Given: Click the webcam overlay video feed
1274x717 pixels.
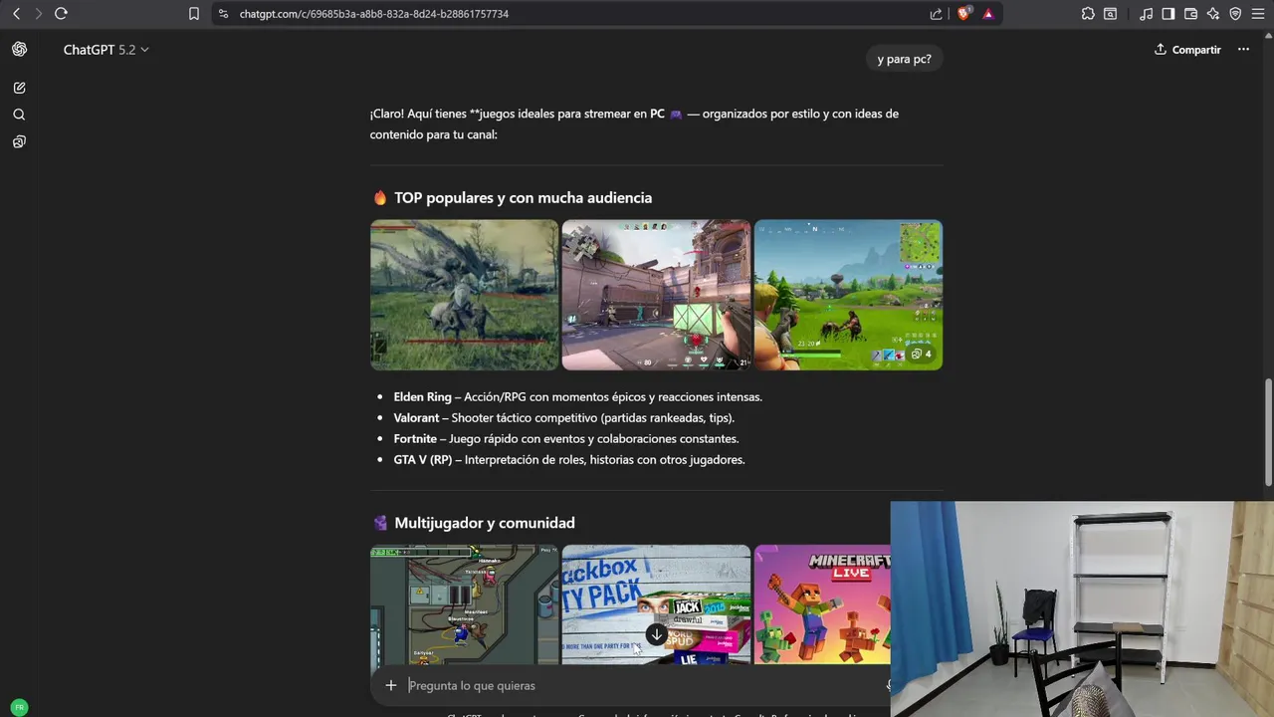Looking at the screenshot, I should pos(1082,608).
